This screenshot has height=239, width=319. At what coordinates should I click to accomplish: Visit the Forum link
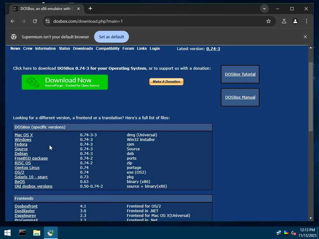[128, 49]
